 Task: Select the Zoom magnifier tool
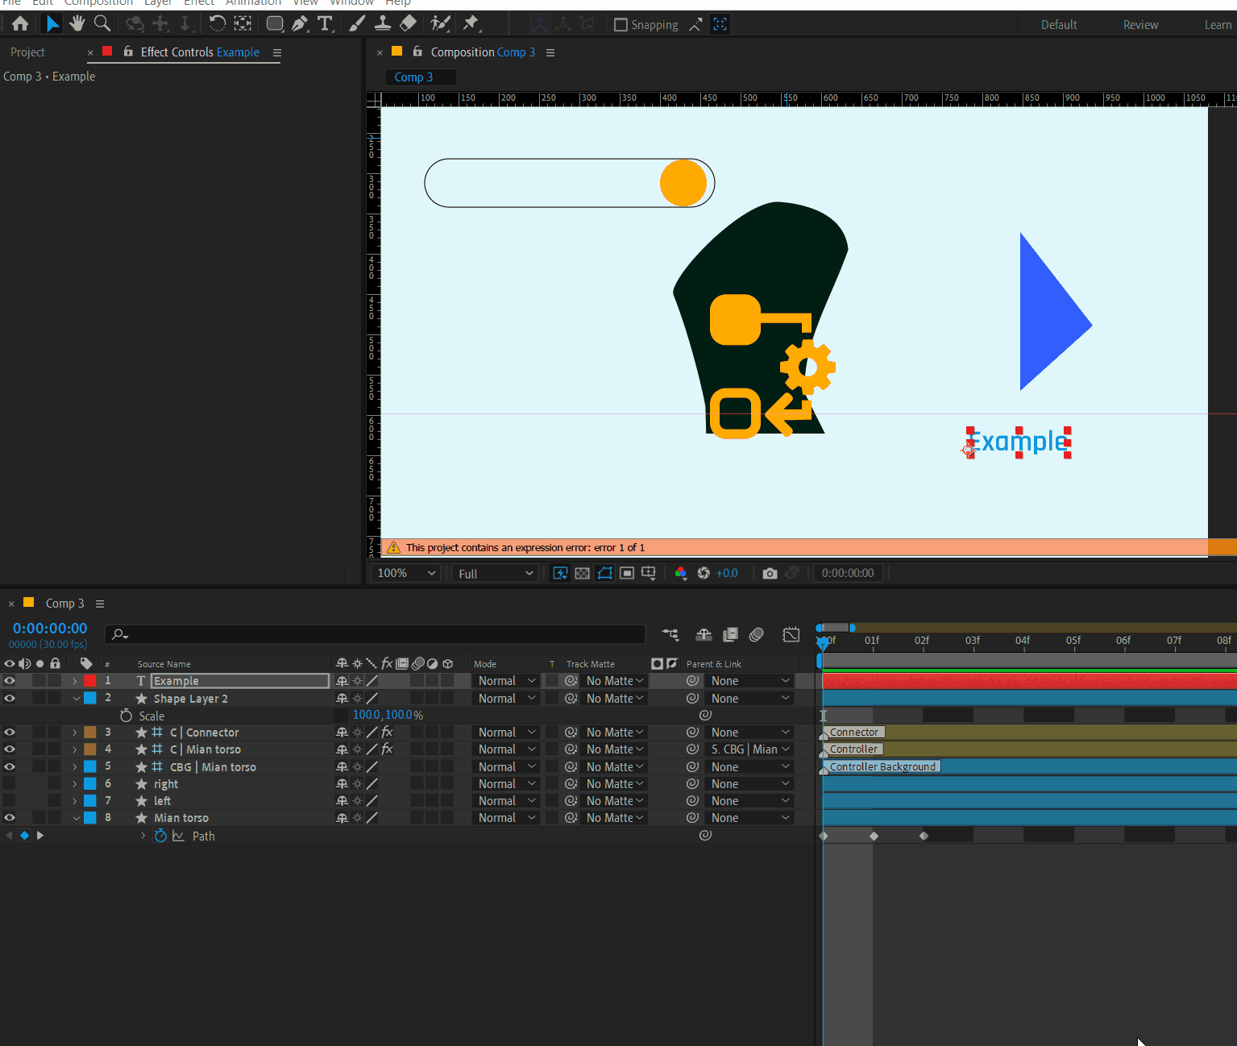(102, 23)
